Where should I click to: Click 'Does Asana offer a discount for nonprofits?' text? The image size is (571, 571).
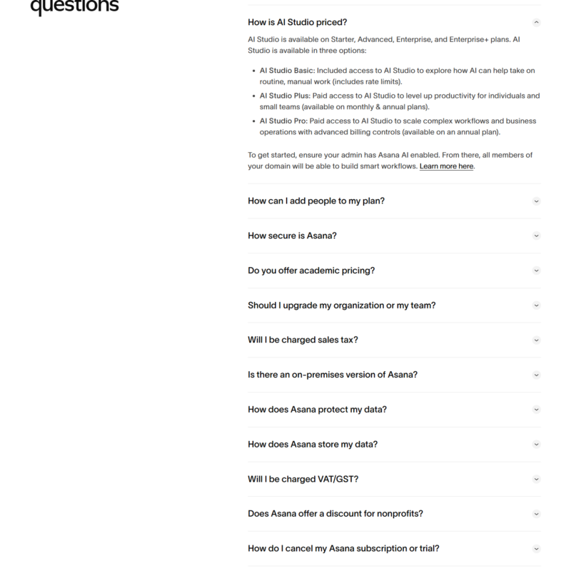pyautogui.click(x=335, y=513)
